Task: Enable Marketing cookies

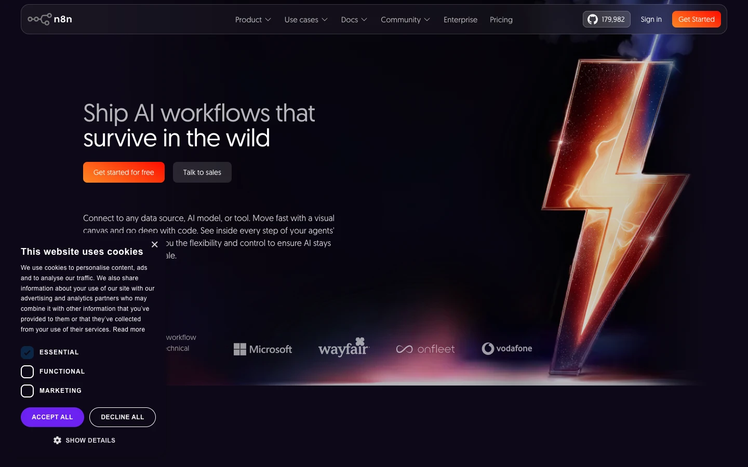Action: coord(27,391)
